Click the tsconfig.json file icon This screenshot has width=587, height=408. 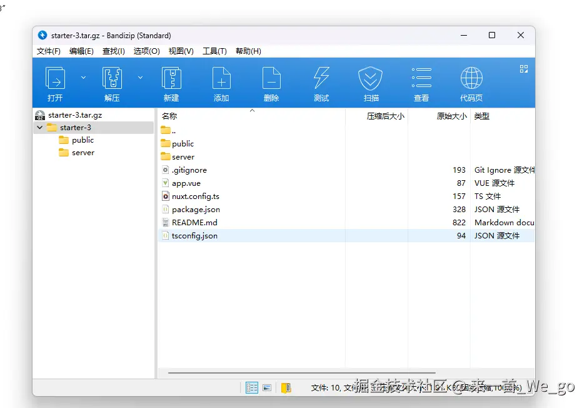coord(166,236)
